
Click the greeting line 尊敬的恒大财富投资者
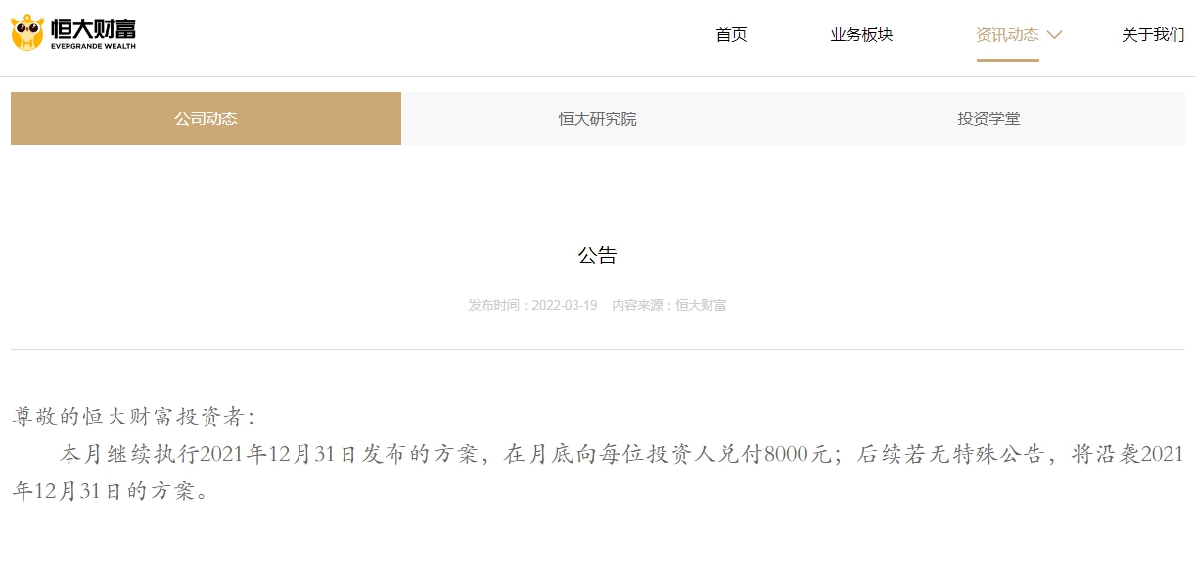point(132,417)
